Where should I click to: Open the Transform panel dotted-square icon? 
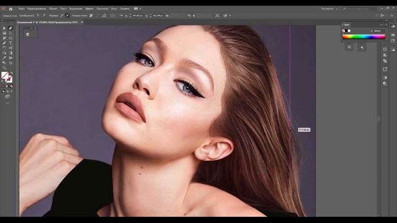click(x=385, y=49)
